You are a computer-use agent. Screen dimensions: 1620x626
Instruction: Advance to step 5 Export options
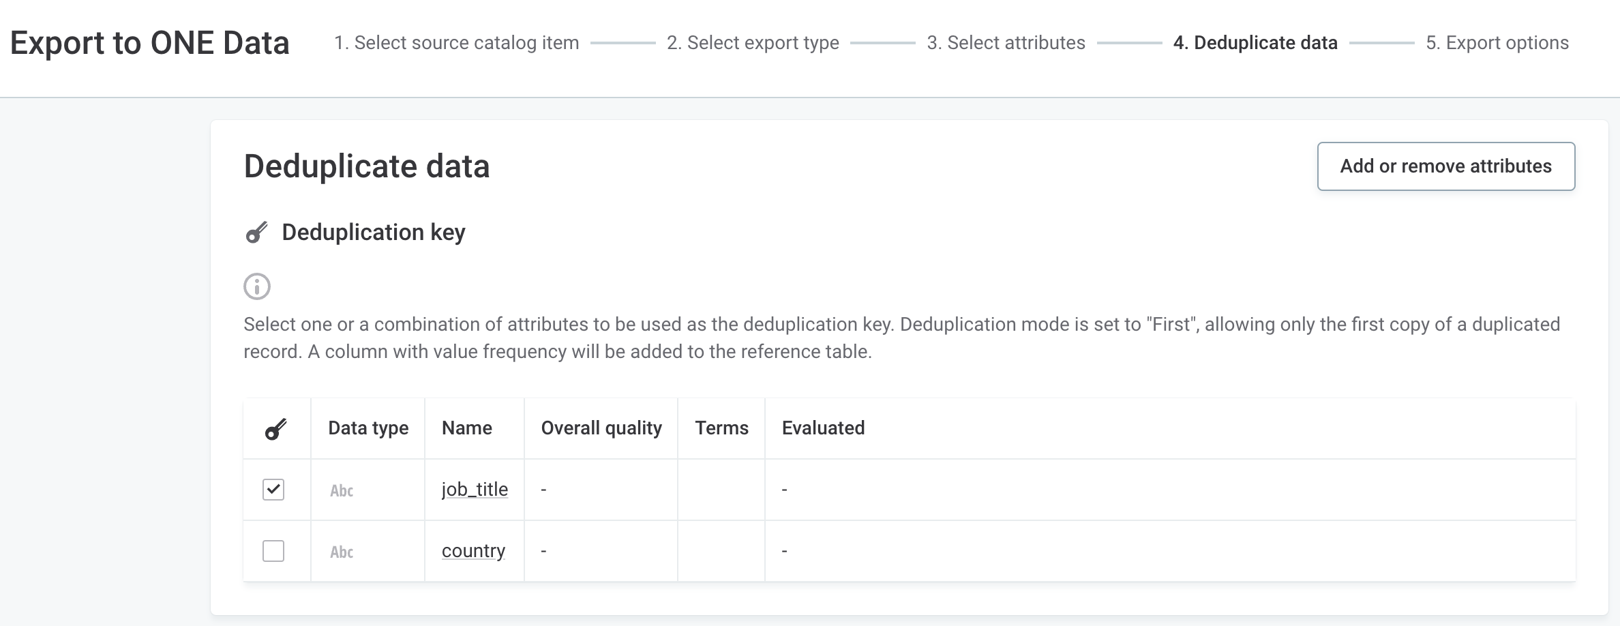[1497, 42]
